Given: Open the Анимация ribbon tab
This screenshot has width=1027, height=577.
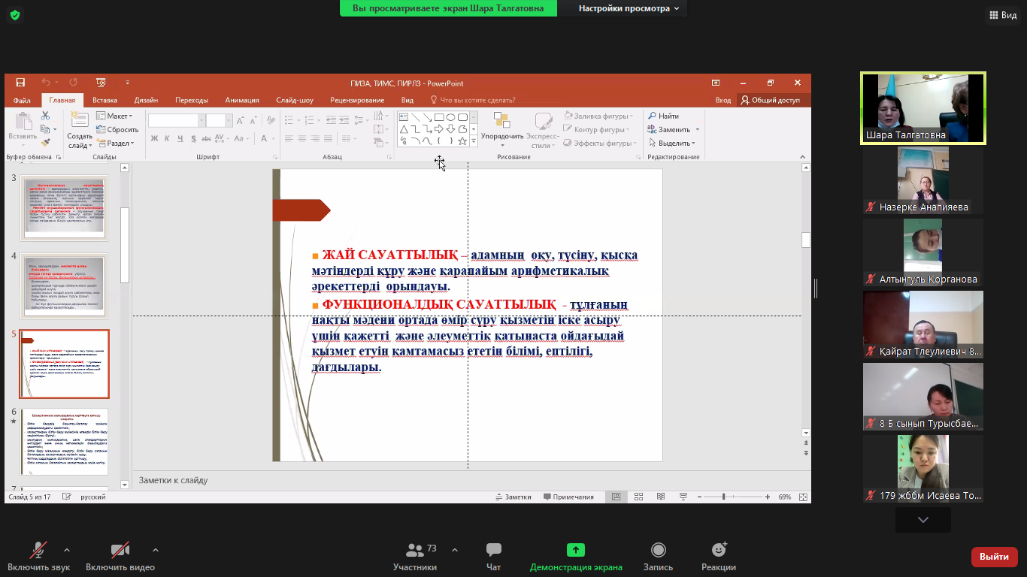Looking at the screenshot, I should coord(241,100).
